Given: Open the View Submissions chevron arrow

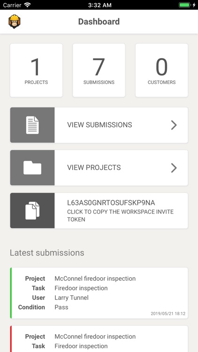Looking at the screenshot, I should 174,125.
